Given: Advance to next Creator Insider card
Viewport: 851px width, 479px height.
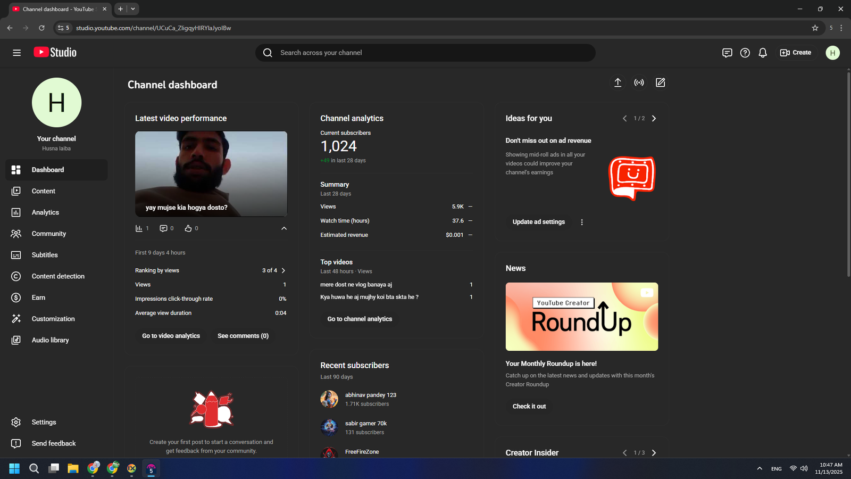Looking at the screenshot, I should (654, 453).
